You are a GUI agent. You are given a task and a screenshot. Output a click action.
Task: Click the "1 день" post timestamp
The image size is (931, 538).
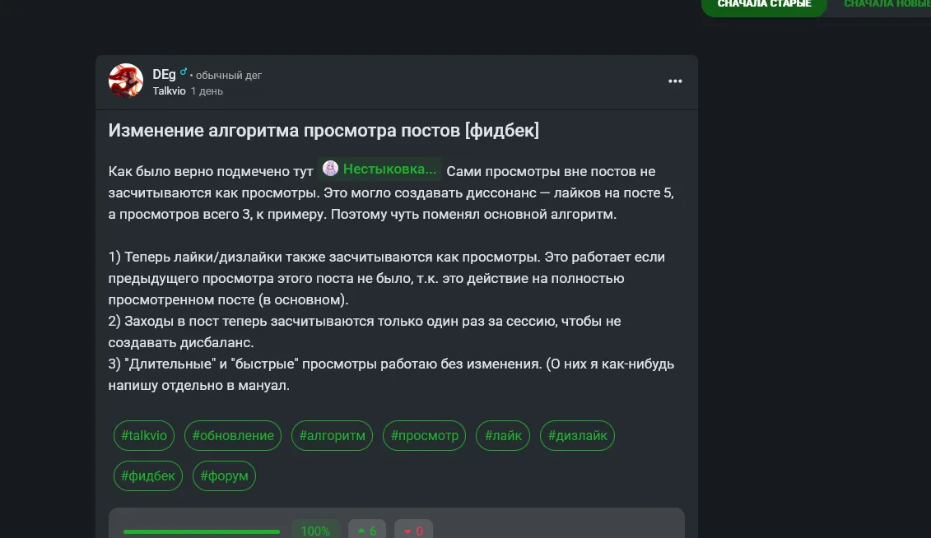pyautogui.click(x=207, y=90)
